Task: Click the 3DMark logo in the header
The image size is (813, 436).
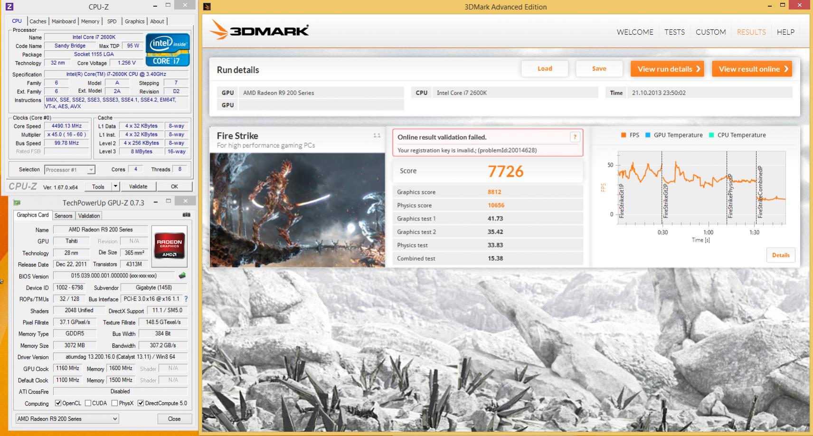Action: click(259, 30)
